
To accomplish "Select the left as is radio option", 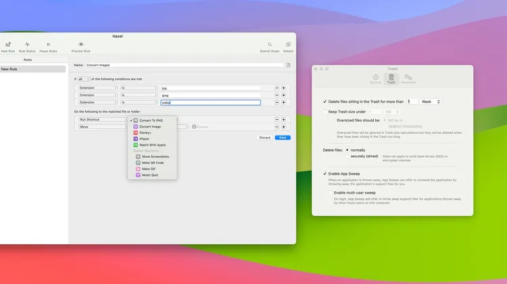I will click(385, 120).
